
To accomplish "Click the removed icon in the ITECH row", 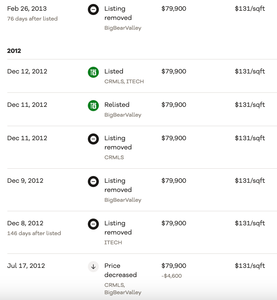I will pyautogui.click(x=93, y=224).
